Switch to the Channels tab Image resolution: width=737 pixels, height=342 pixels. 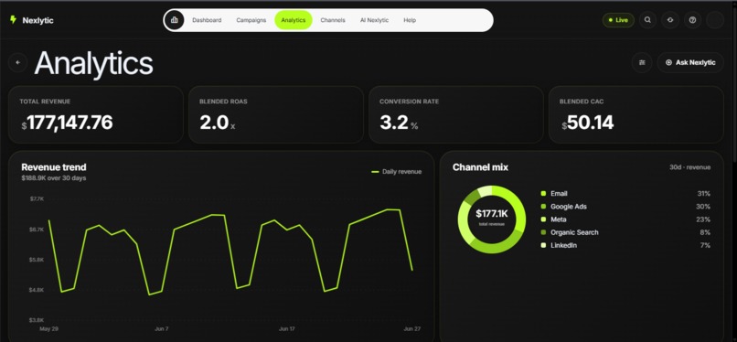point(333,20)
